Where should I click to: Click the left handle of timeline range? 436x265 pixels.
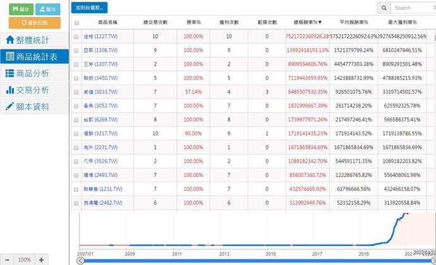coord(80,260)
